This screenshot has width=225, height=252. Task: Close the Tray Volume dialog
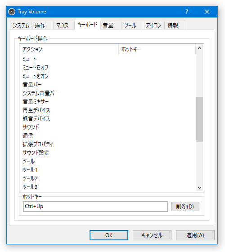207,12
